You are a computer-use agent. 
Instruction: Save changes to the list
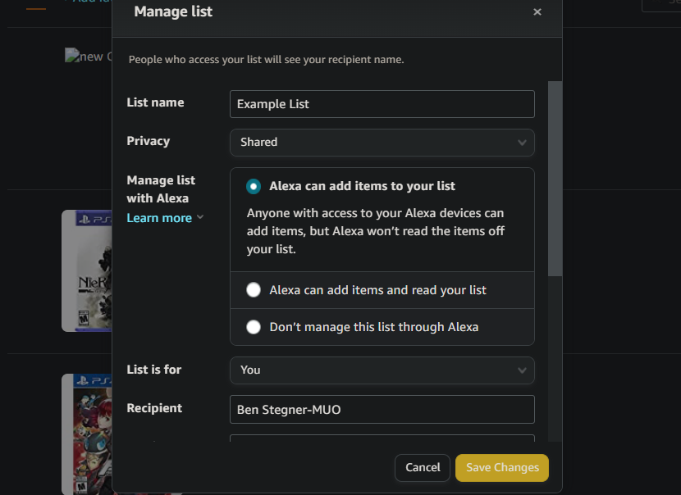tap(501, 467)
